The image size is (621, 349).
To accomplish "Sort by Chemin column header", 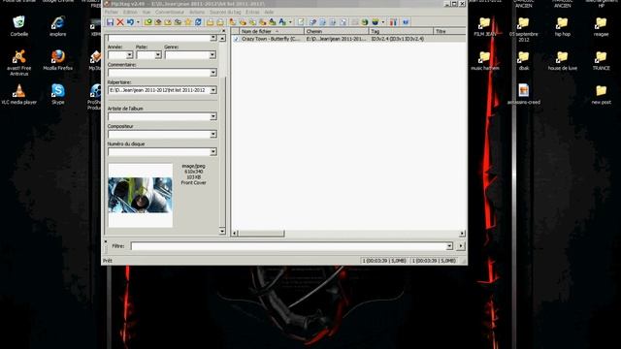I will pos(337,31).
